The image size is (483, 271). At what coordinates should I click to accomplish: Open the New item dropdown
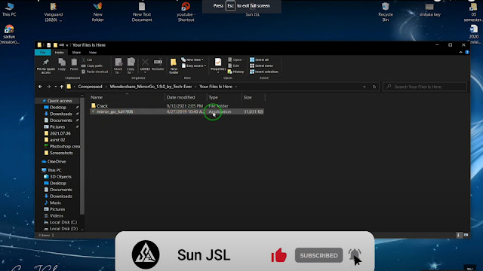192,59
